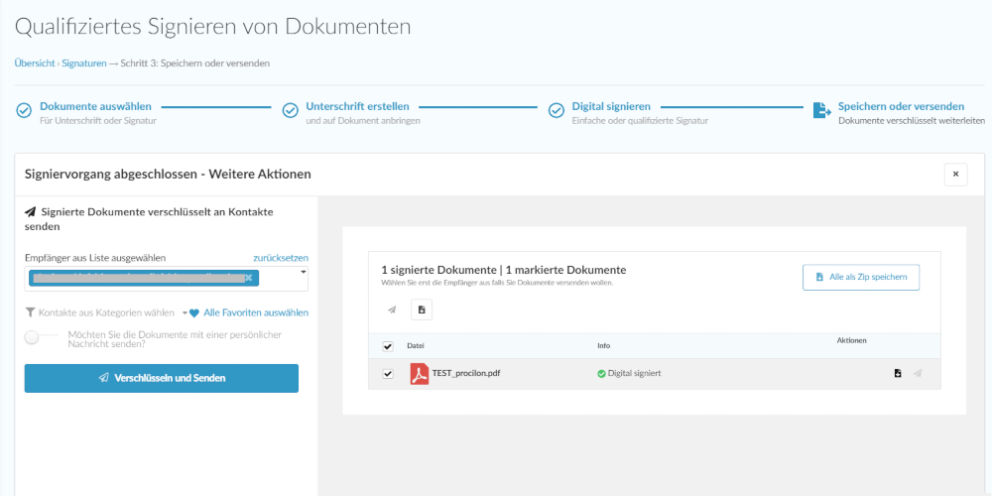Click the Alle Favoriten auswählen link
992x496 pixels.
(256, 312)
